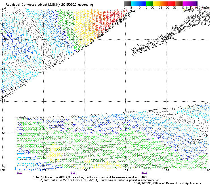The width and height of the screenshot is (210, 185).
Task: Click the magenta-purple 40–50 knots legend segment
Action: pyautogui.click(x=190, y=3)
